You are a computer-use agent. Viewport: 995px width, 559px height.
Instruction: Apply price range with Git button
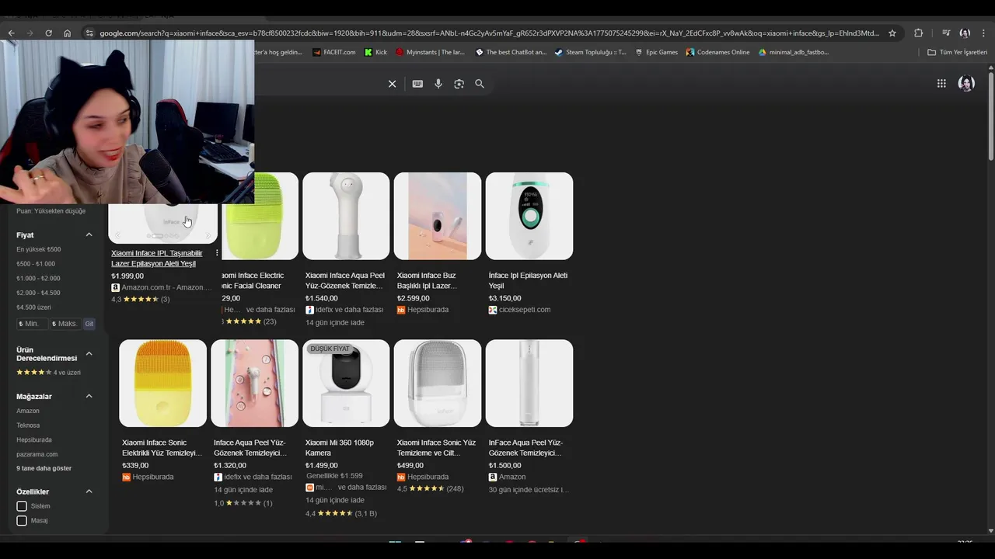pos(89,324)
